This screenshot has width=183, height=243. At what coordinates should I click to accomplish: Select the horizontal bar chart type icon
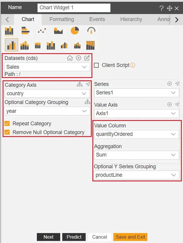coord(25,31)
